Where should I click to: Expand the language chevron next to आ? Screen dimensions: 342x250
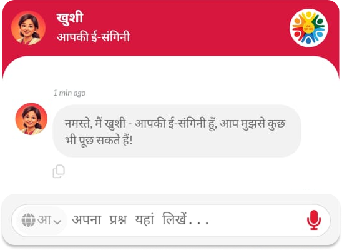pyautogui.click(x=57, y=222)
